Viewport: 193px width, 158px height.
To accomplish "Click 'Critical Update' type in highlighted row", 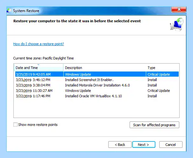I will click(x=159, y=74).
